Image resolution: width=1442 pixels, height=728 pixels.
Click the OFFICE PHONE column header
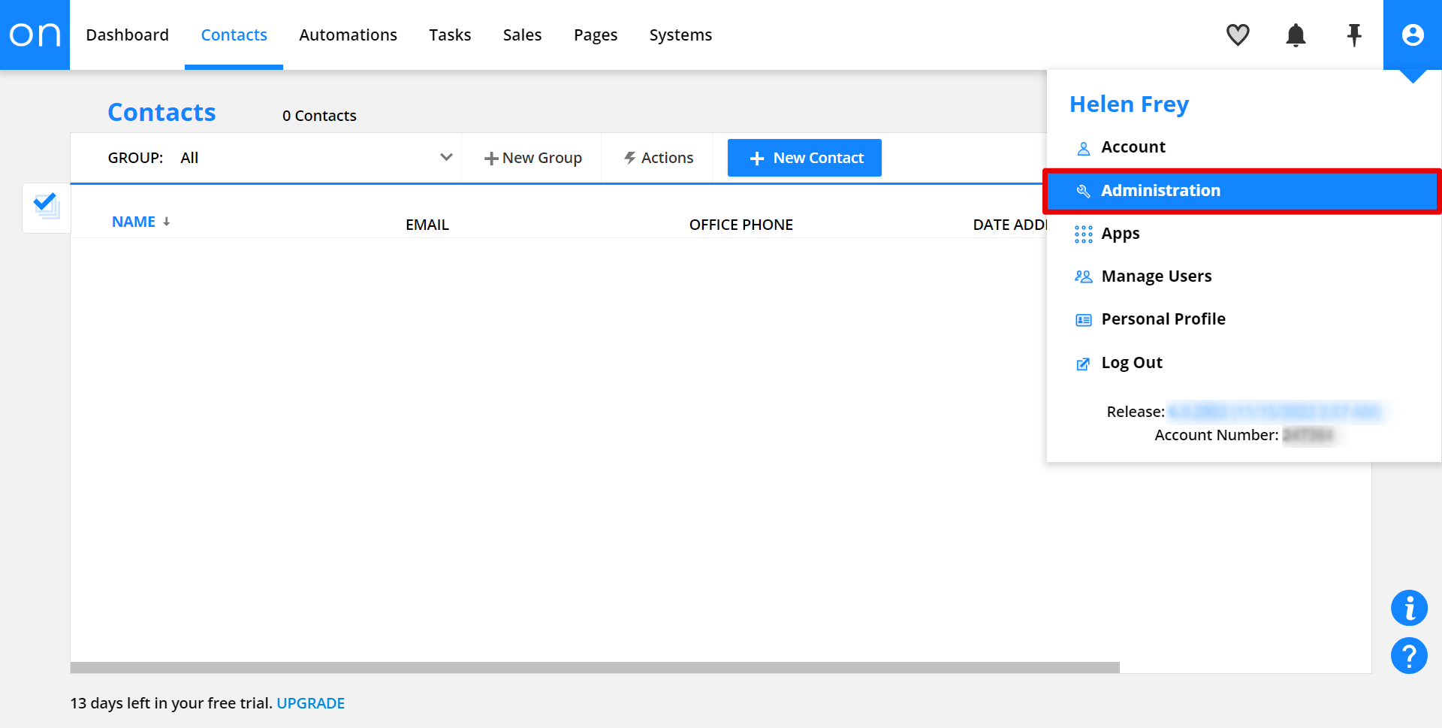point(741,225)
